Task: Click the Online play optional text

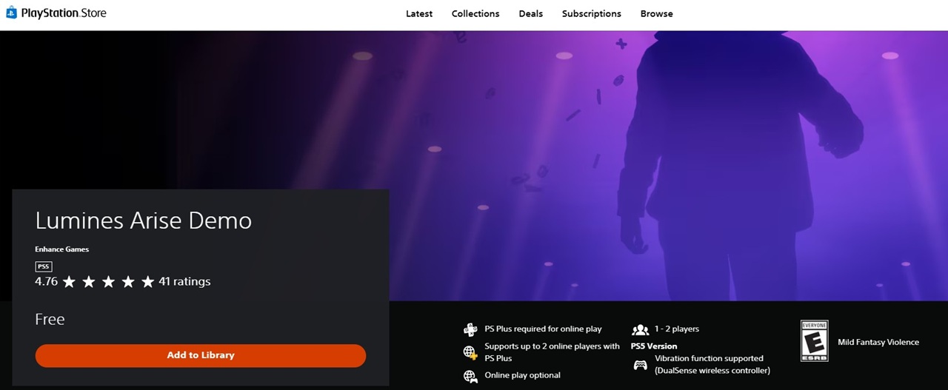Action: point(522,375)
